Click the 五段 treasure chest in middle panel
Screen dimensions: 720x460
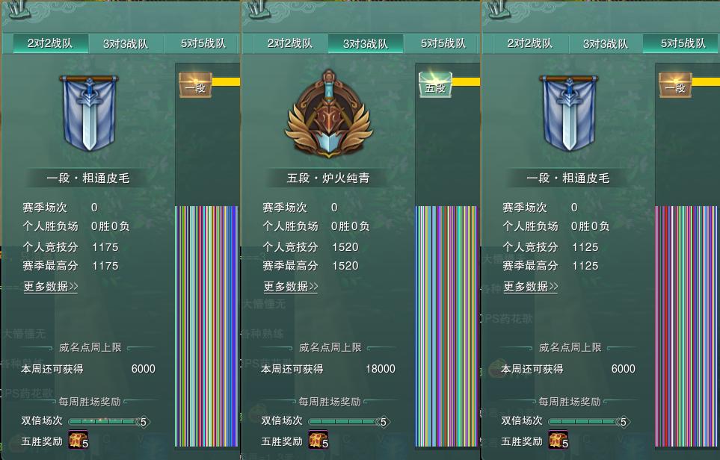(435, 85)
